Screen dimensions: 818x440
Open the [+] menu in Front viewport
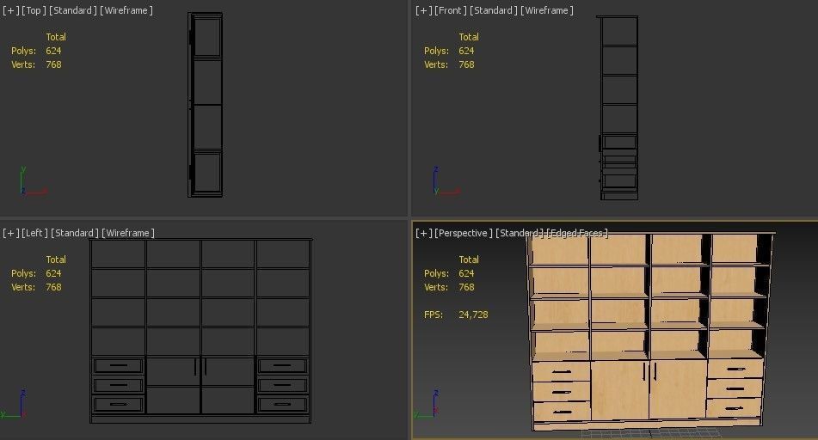(424, 10)
